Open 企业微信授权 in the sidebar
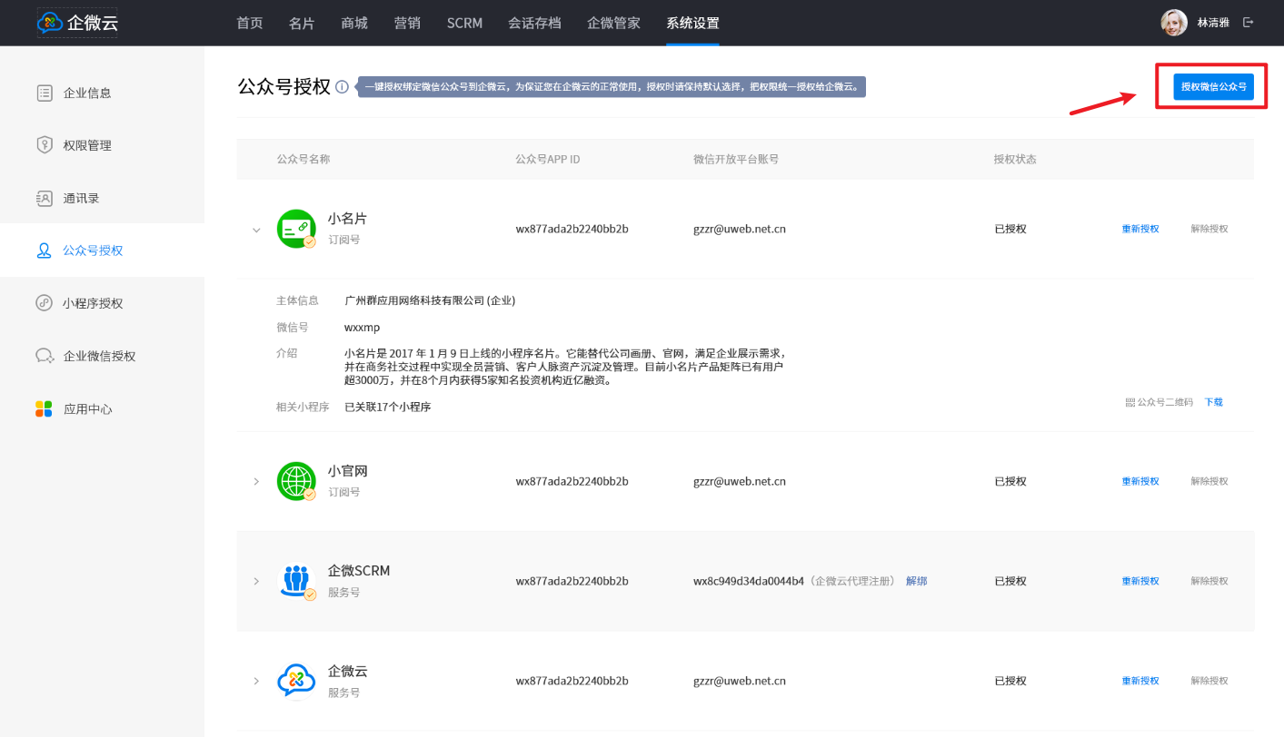Image resolution: width=1284 pixels, height=737 pixels. tap(99, 356)
